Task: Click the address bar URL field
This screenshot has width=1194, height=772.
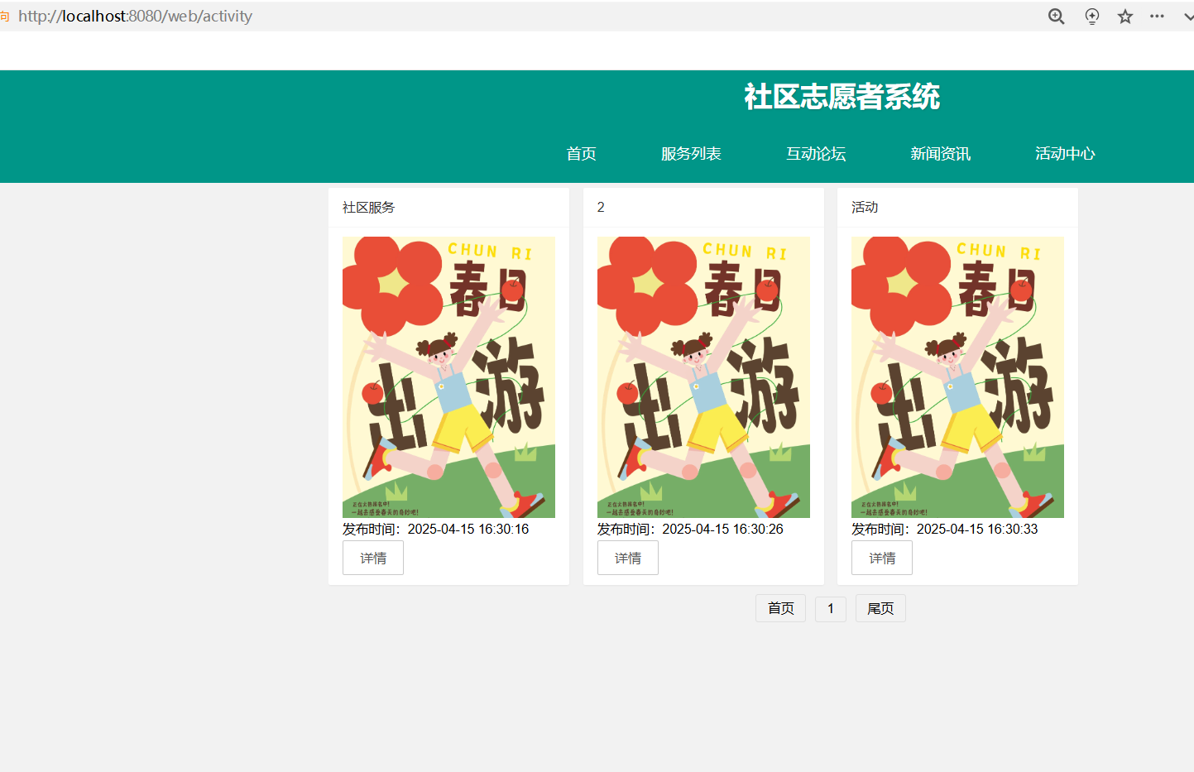Action: pyautogui.click(x=496, y=17)
